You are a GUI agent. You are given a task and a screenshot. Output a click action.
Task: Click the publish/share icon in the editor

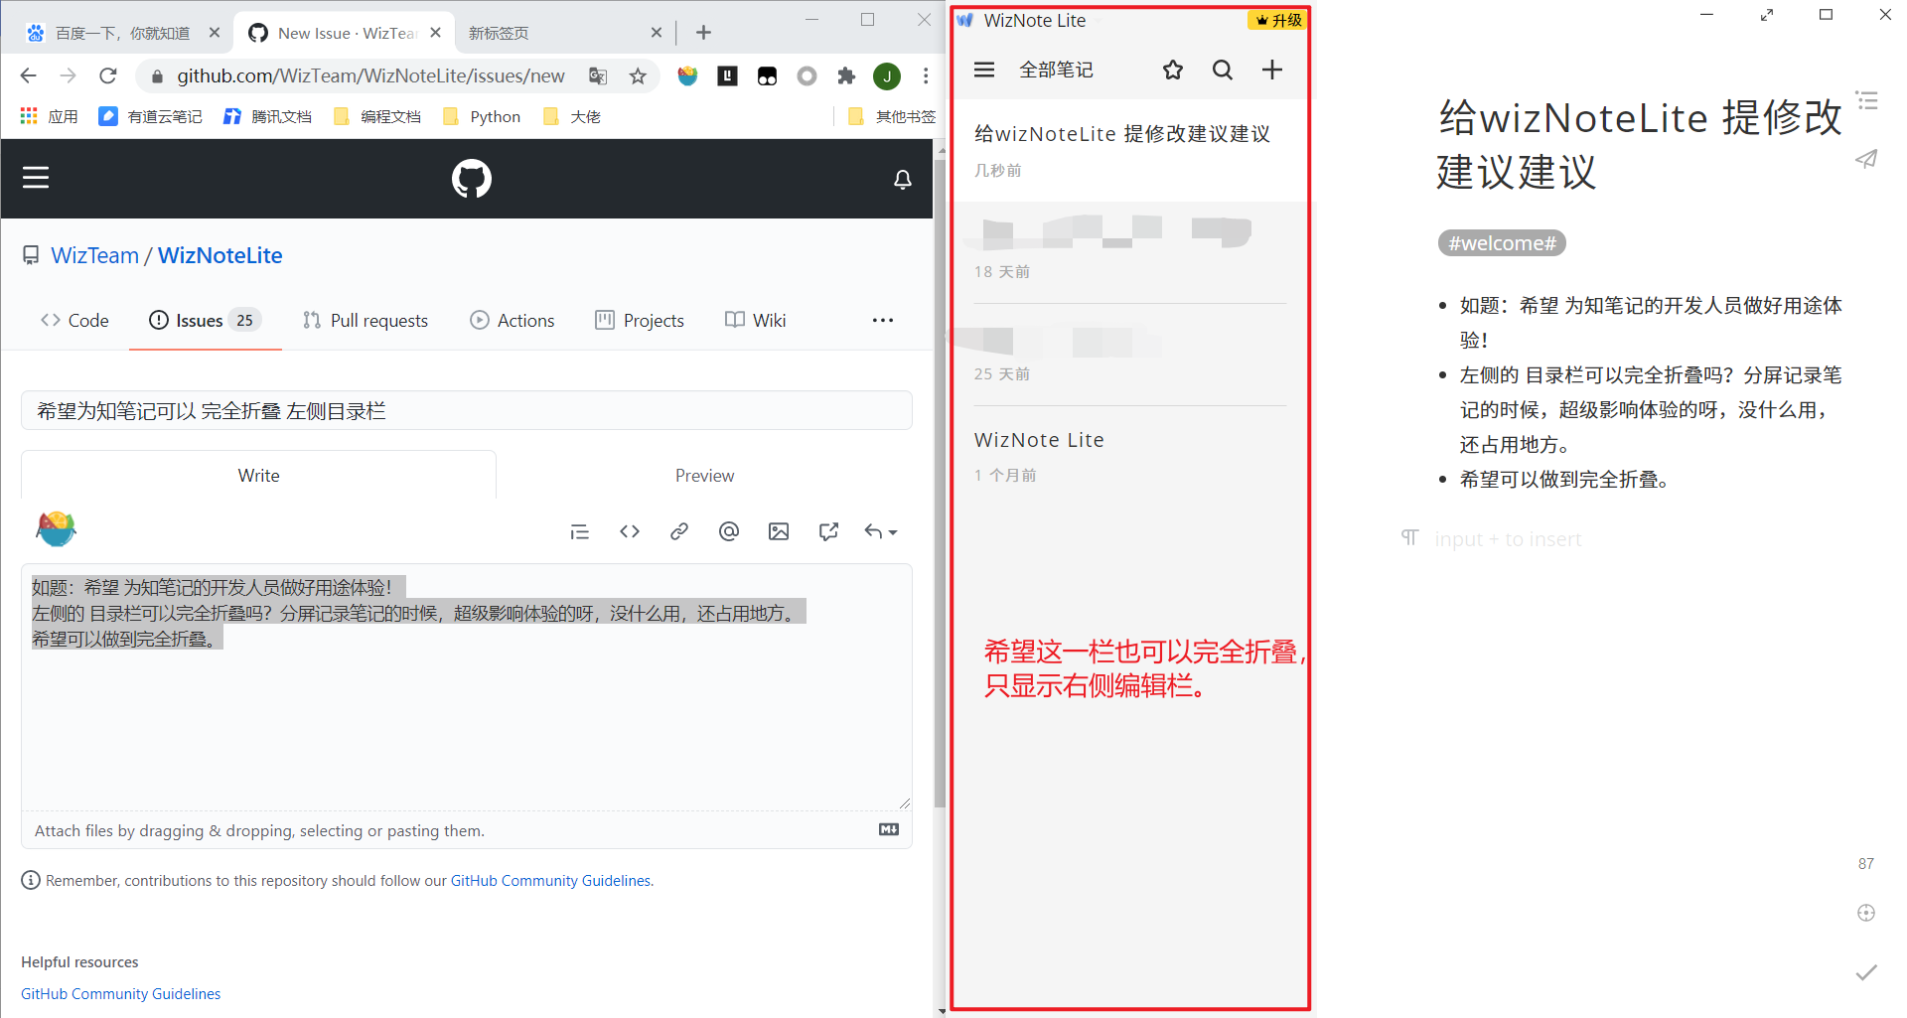click(x=1866, y=159)
